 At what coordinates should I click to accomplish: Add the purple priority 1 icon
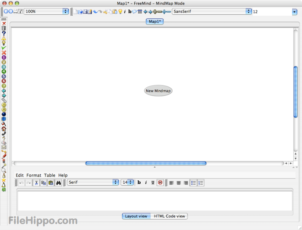[x=4, y=57]
